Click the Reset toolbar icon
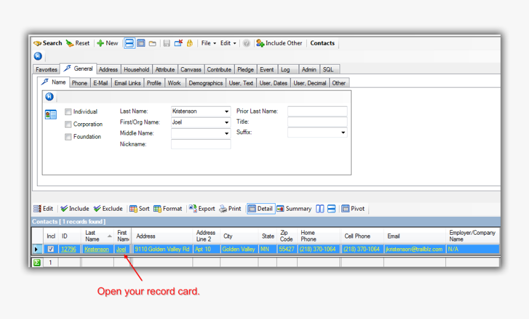Viewport: 529px width, 319px height. click(x=78, y=43)
